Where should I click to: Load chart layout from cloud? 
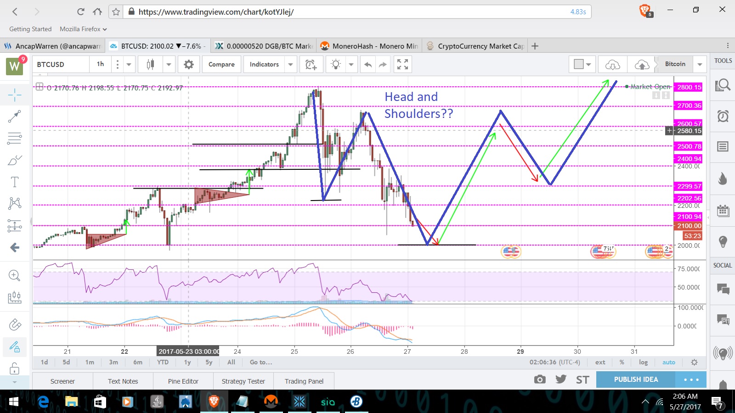pos(613,65)
